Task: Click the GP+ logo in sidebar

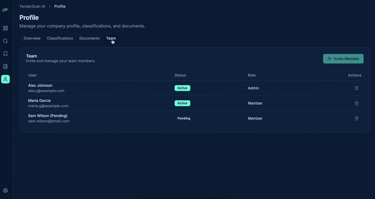Action: click(5, 10)
